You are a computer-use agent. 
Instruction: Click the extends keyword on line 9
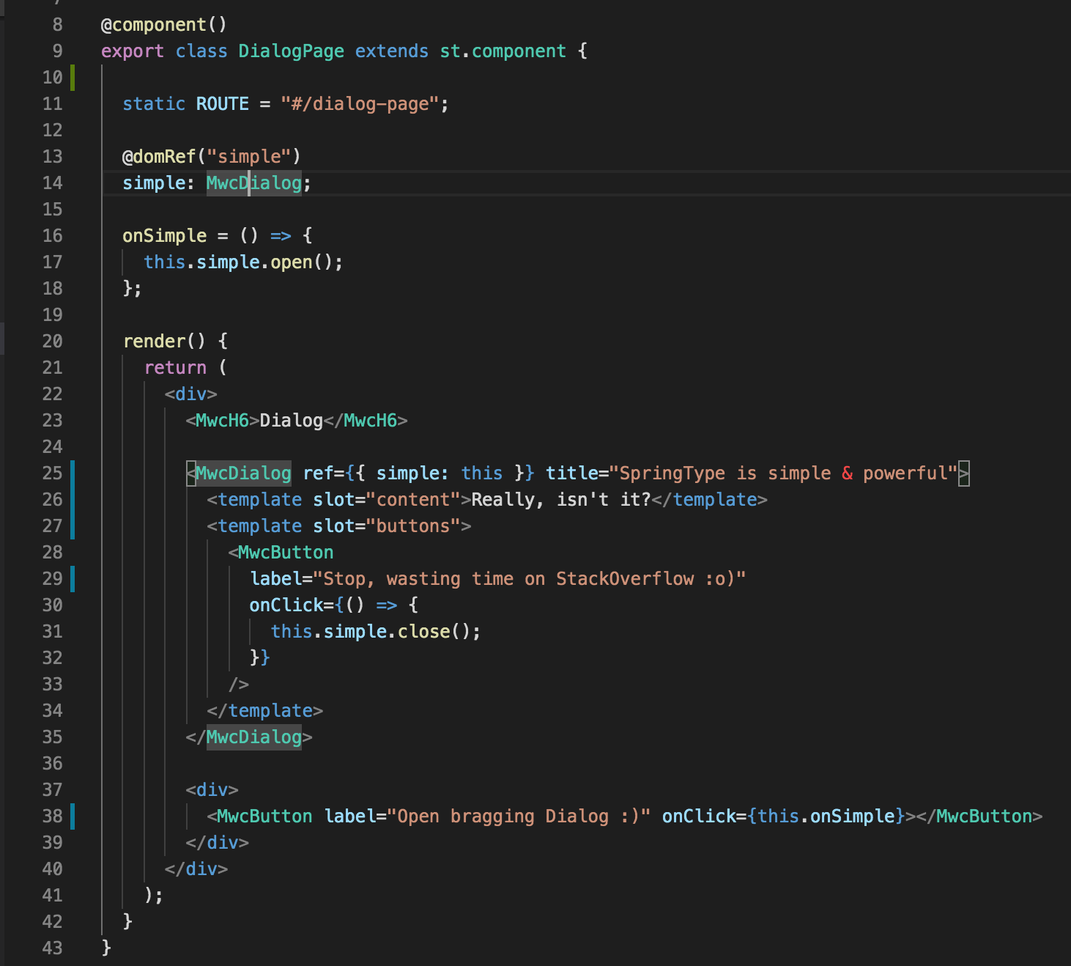[392, 51]
